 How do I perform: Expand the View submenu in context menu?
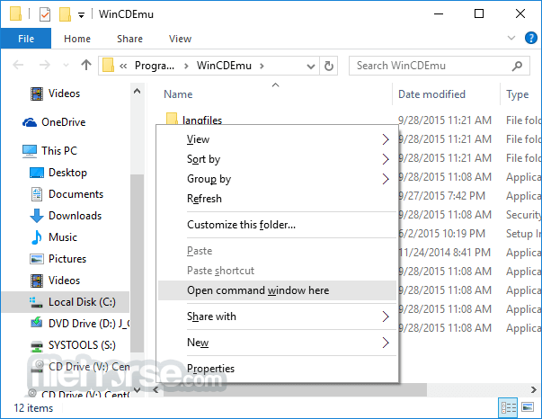coord(277,139)
